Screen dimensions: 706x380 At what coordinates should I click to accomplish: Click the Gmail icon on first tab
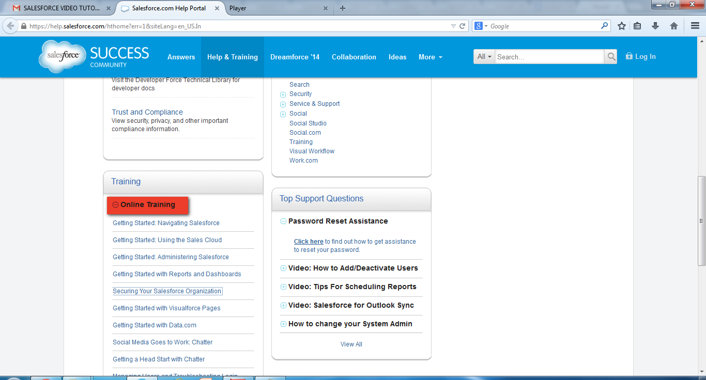(17, 8)
